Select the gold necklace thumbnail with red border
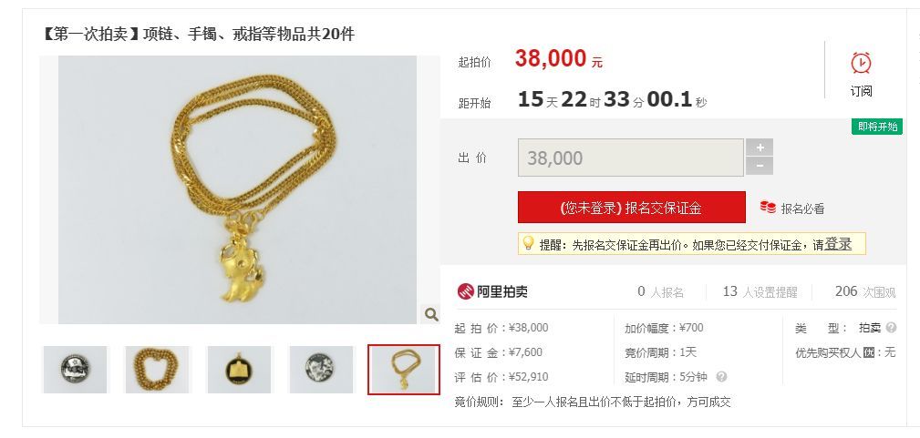 pyautogui.click(x=404, y=370)
